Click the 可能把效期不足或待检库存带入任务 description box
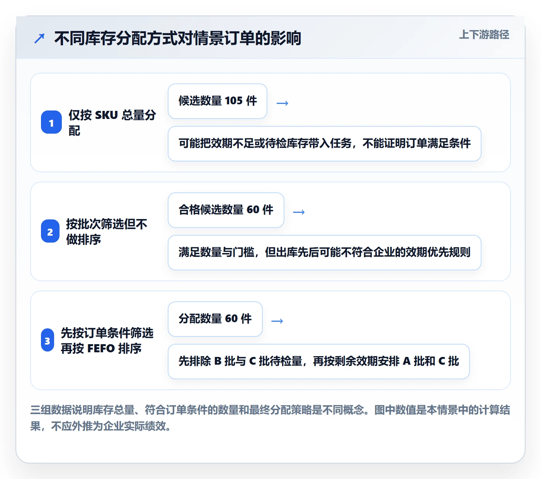Viewport: 541px width, 479px height. click(325, 144)
